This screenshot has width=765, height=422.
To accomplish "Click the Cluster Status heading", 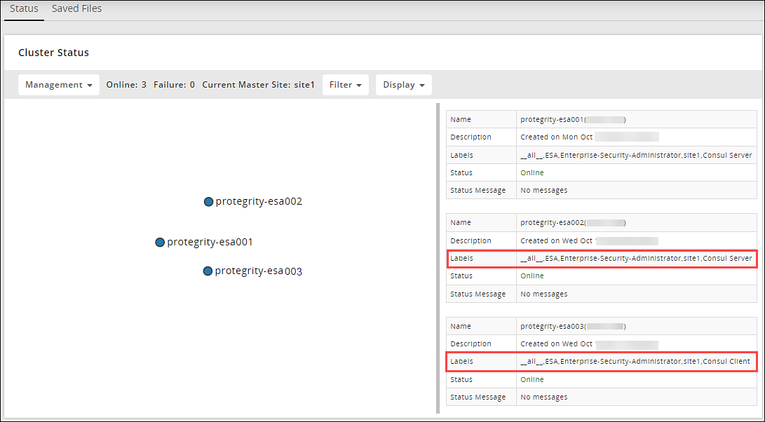I will [x=53, y=52].
